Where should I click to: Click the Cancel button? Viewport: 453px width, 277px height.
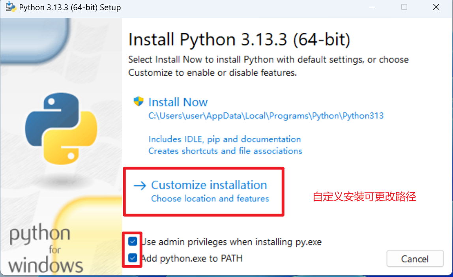coord(415,258)
